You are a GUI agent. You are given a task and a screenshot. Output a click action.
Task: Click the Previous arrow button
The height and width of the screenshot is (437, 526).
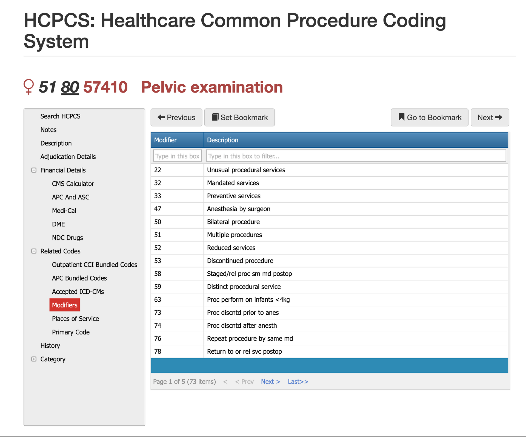point(176,118)
